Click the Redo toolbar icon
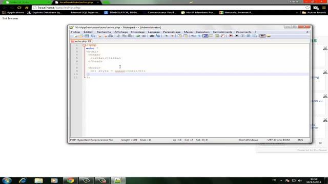The width and height of the screenshot is (328, 184). click(x=144, y=36)
